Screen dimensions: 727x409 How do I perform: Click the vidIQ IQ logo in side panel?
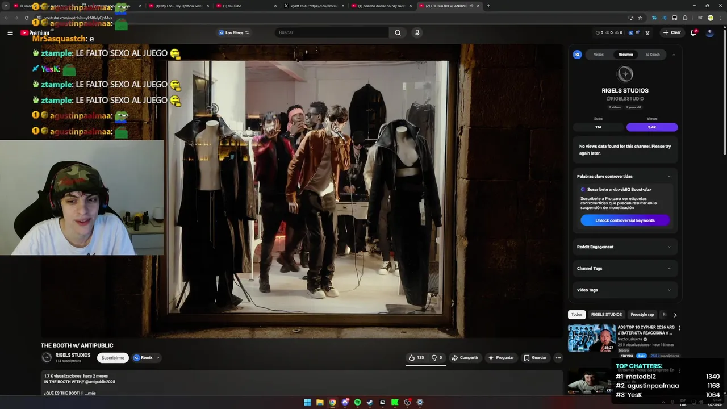(x=577, y=55)
